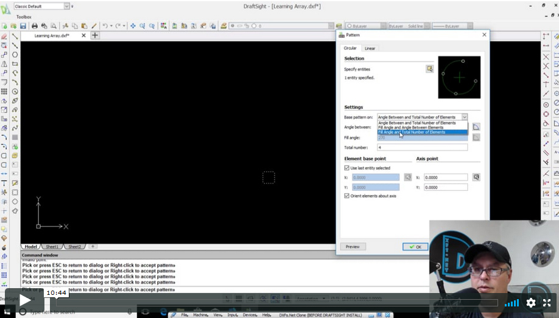Choose Fill Angle and Angle Between Elements
Screen dimensions: 559x318
tap(423, 127)
